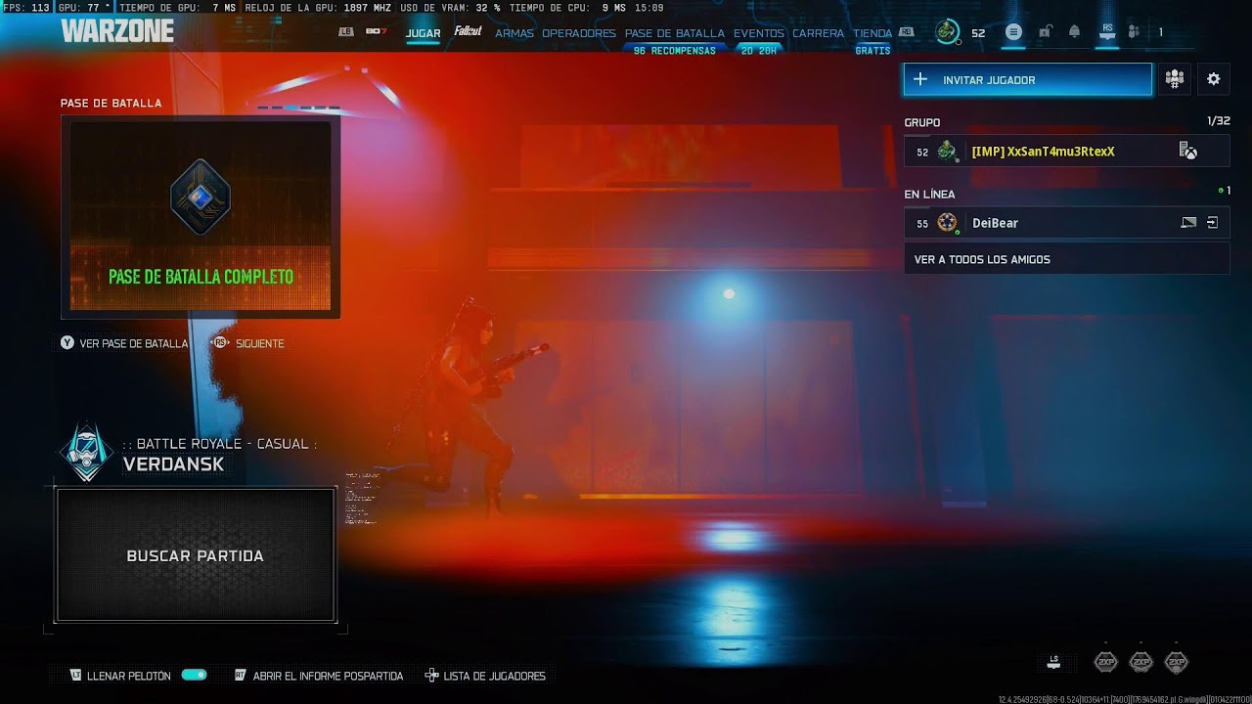The width and height of the screenshot is (1252, 704).
Task: Click the battle pass token emblem
Action: pyautogui.click(x=201, y=197)
